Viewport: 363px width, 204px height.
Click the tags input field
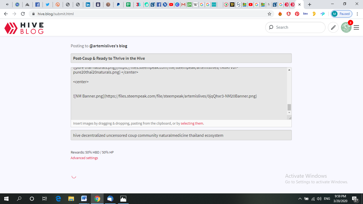(181, 135)
